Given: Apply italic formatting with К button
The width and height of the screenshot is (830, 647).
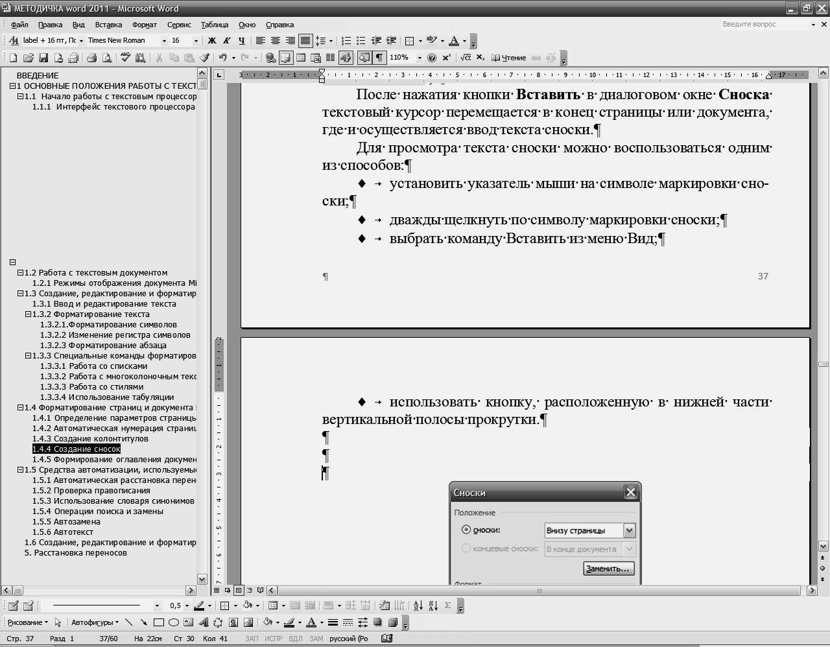Looking at the screenshot, I should click(227, 41).
